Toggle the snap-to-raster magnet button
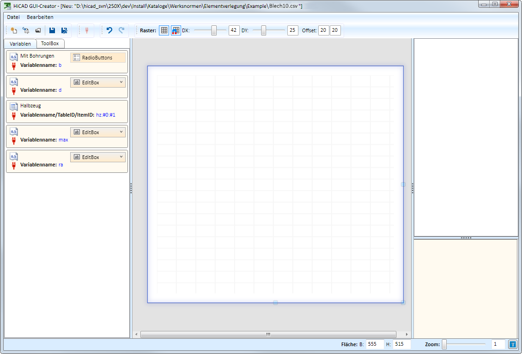 click(176, 30)
